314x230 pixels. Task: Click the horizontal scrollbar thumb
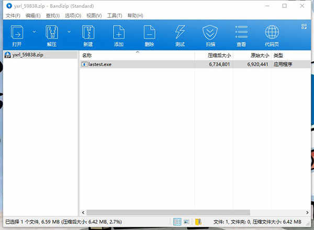point(168,212)
